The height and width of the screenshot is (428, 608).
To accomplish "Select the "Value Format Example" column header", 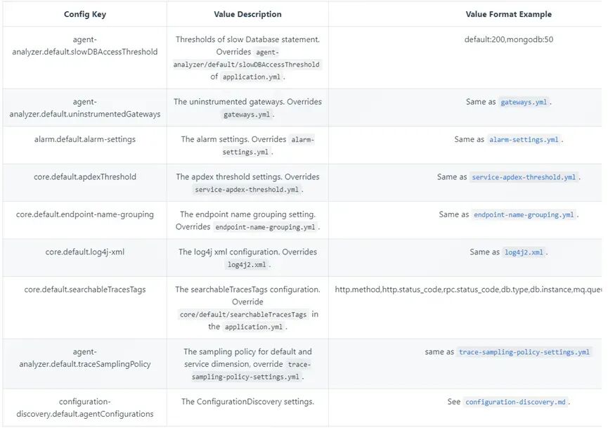I will pyautogui.click(x=508, y=14).
